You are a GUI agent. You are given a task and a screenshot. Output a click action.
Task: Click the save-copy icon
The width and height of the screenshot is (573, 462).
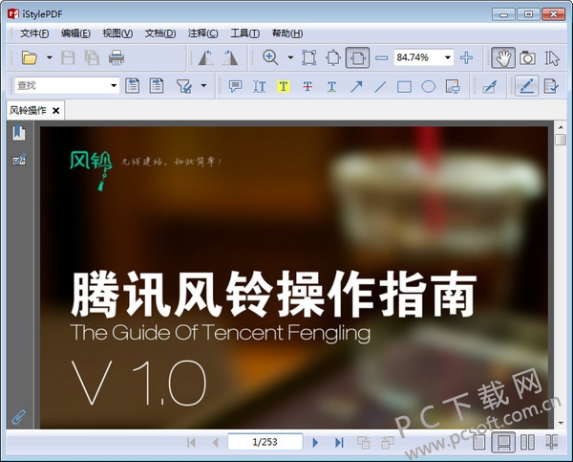(92, 57)
